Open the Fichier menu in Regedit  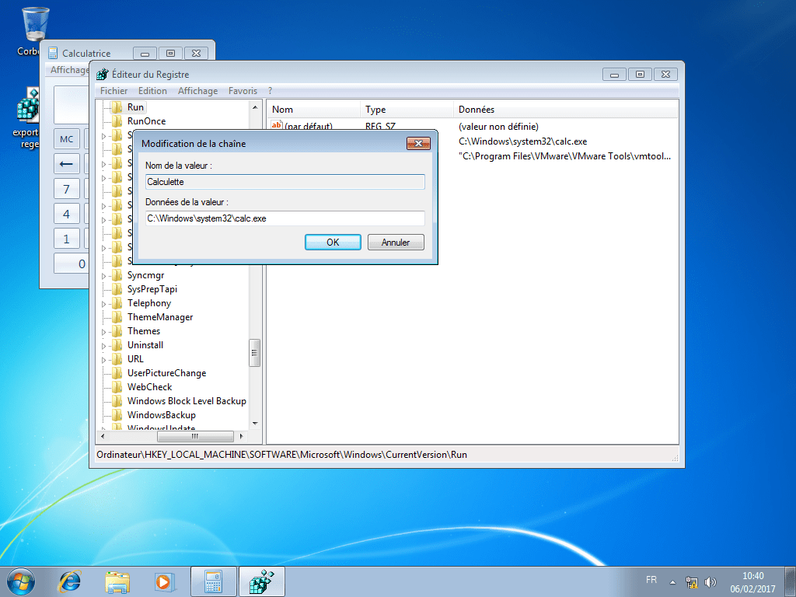(x=113, y=90)
